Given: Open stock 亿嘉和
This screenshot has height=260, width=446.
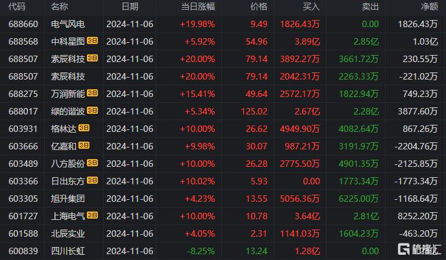Looking at the screenshot, I should click(64, 146).
